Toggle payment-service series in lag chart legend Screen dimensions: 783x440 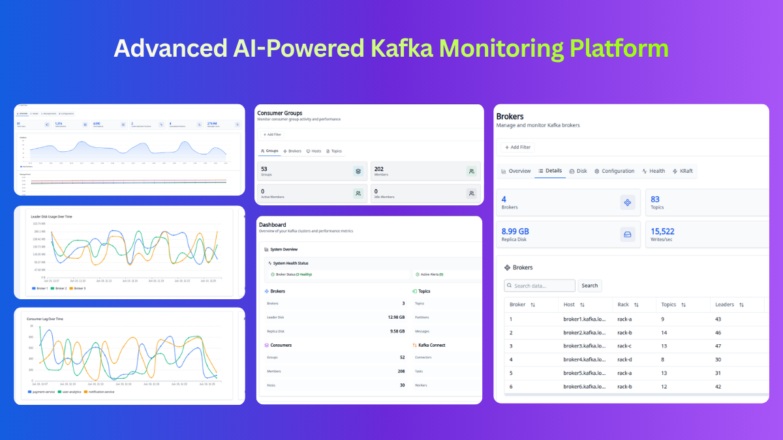(x=40, y=392)
